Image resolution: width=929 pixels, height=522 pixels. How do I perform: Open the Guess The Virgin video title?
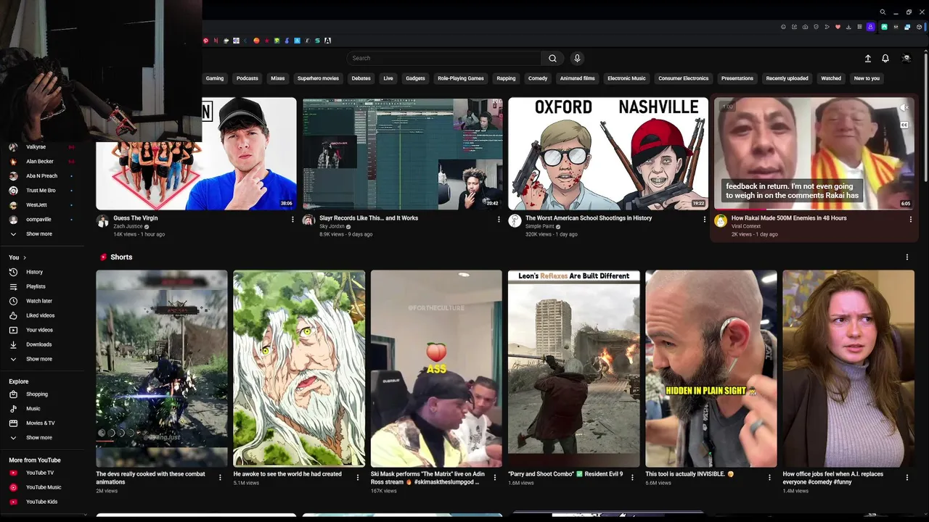click(x=136, y=218)
